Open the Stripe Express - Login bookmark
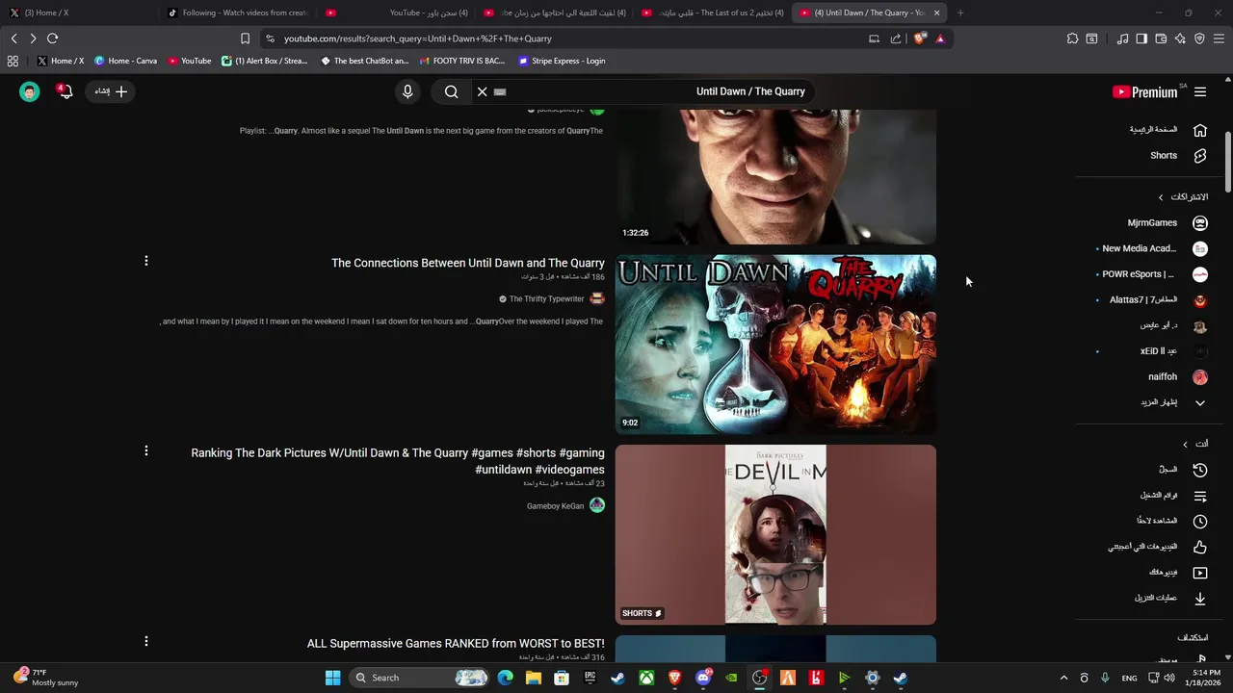 coord(562,61)
